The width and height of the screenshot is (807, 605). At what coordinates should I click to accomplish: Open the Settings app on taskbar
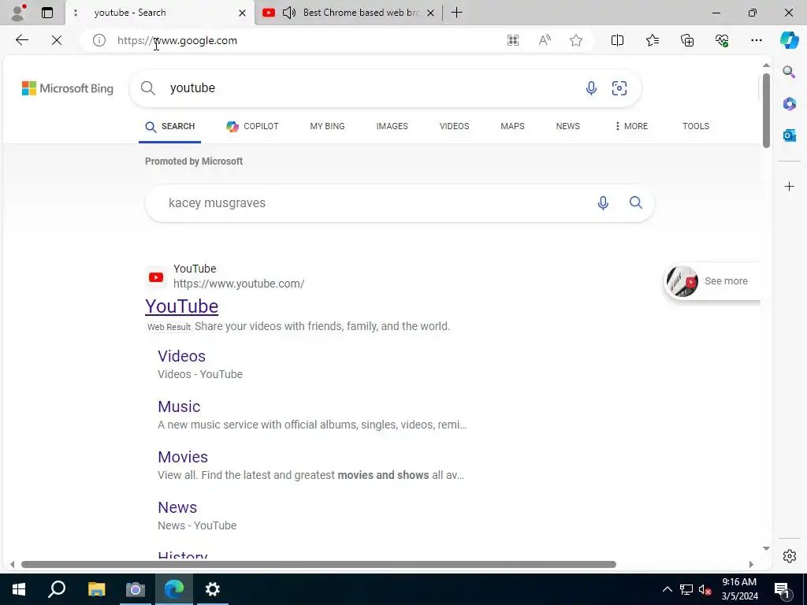click(x=212, y=589)
